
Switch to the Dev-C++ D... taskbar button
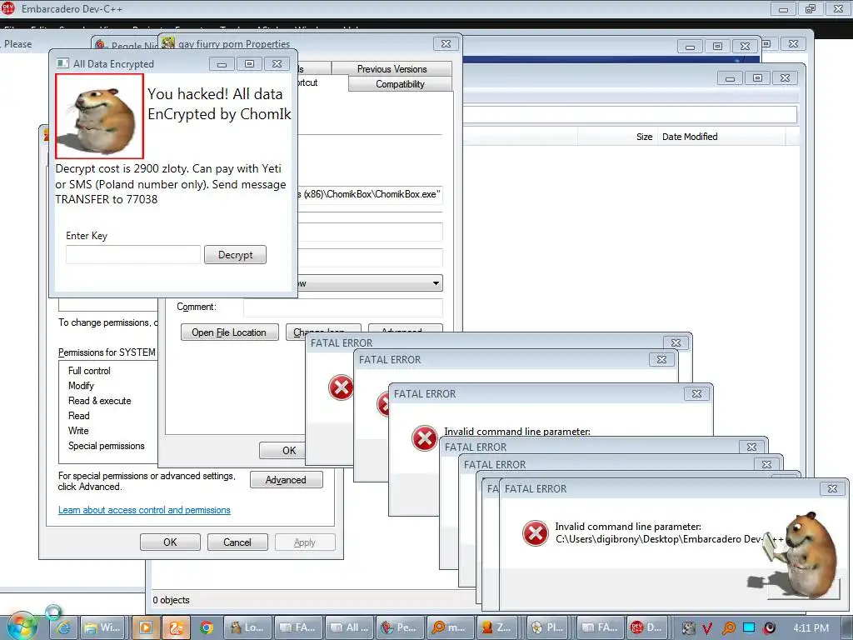[x=646, y=627]
